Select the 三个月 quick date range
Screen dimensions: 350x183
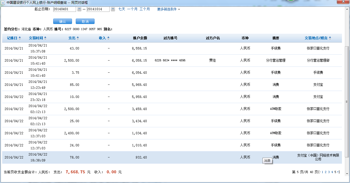coord(145,9)
